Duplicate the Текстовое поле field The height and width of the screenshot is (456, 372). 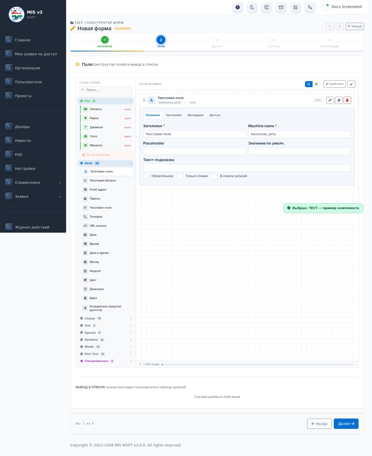[339, 100]
